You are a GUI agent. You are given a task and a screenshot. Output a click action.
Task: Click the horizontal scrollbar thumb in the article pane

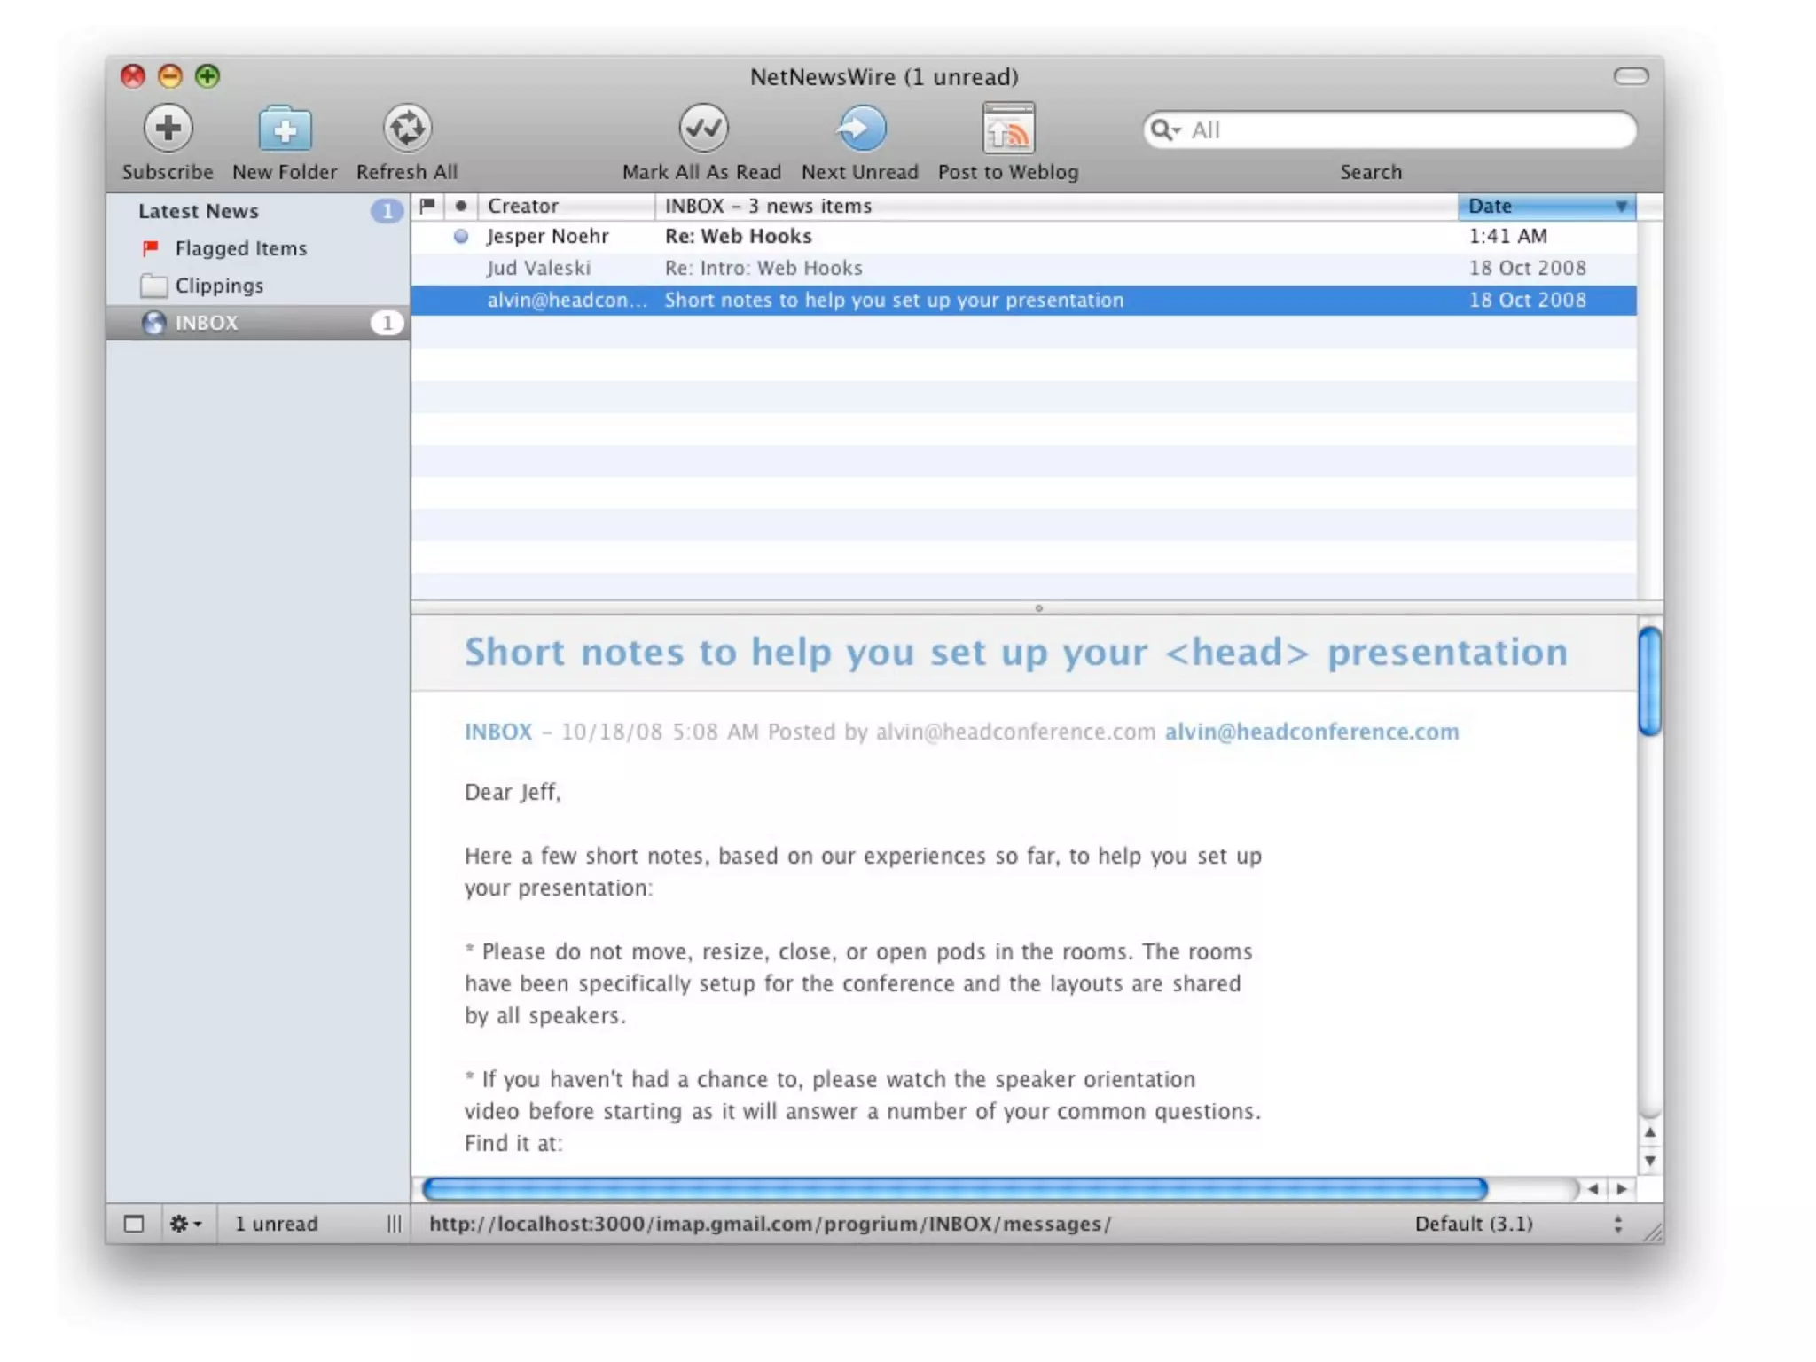955,1189
